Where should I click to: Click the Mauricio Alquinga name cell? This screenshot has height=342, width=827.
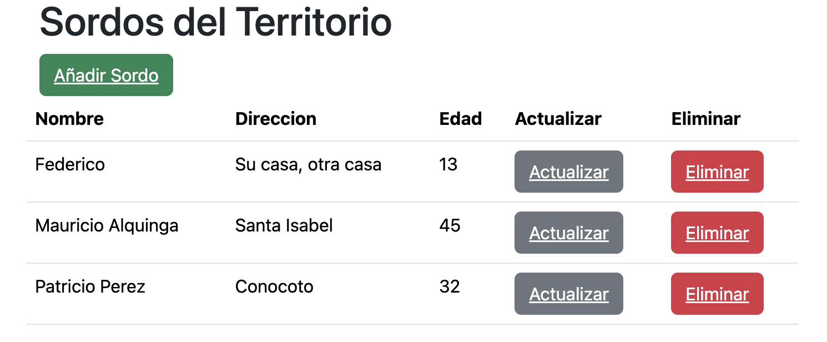click(x=107, y=225)
